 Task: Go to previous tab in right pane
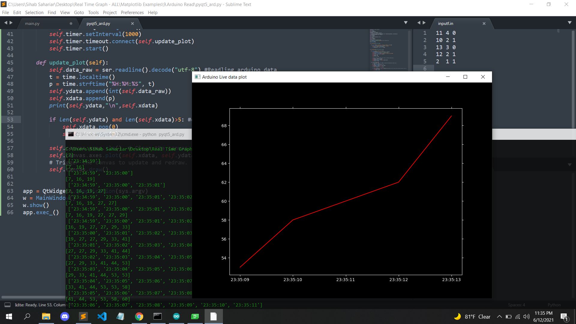click(x=419, y=23)
